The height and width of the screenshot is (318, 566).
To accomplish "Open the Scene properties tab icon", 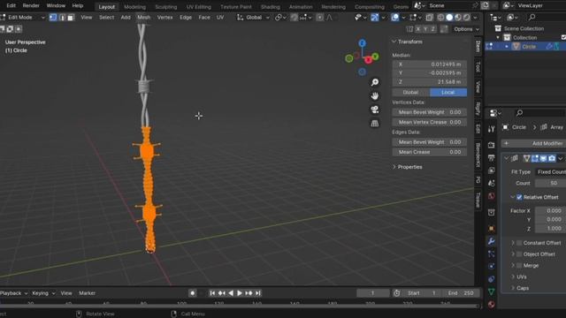I will pos(492,183).
